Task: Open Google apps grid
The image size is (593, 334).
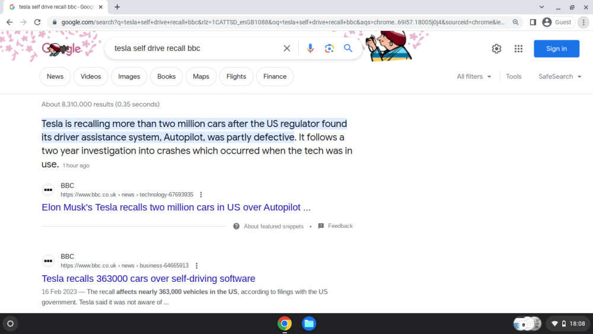Action: click(518, 49)
